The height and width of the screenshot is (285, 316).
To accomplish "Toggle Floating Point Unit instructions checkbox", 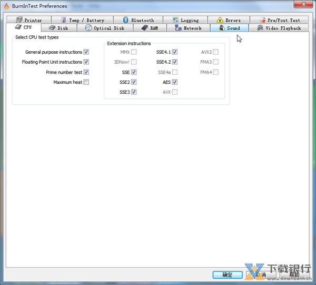I will (x=86, y=62).
